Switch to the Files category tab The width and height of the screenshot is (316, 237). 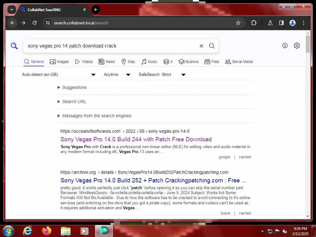[x=212, y=62]
